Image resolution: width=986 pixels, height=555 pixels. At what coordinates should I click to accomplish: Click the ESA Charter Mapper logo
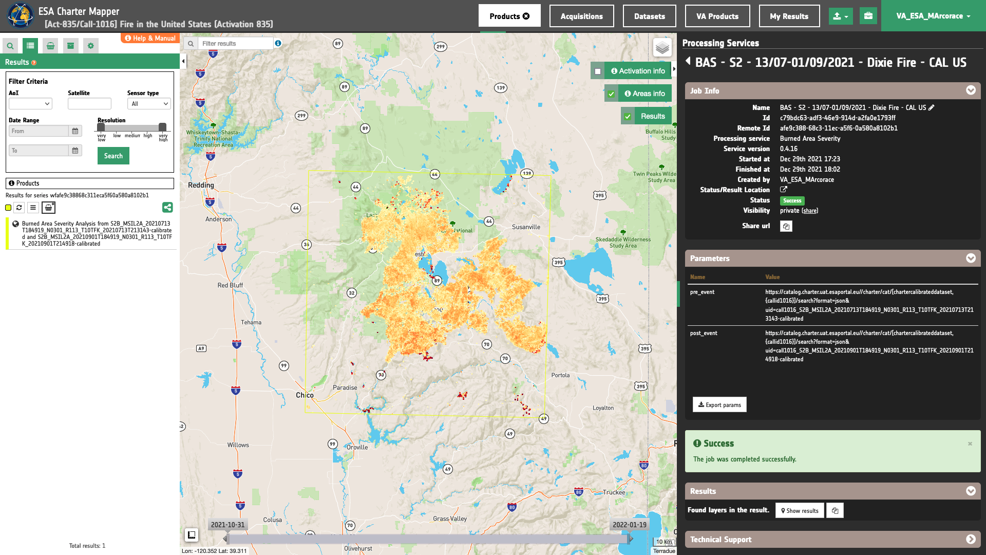coord(21,16)
